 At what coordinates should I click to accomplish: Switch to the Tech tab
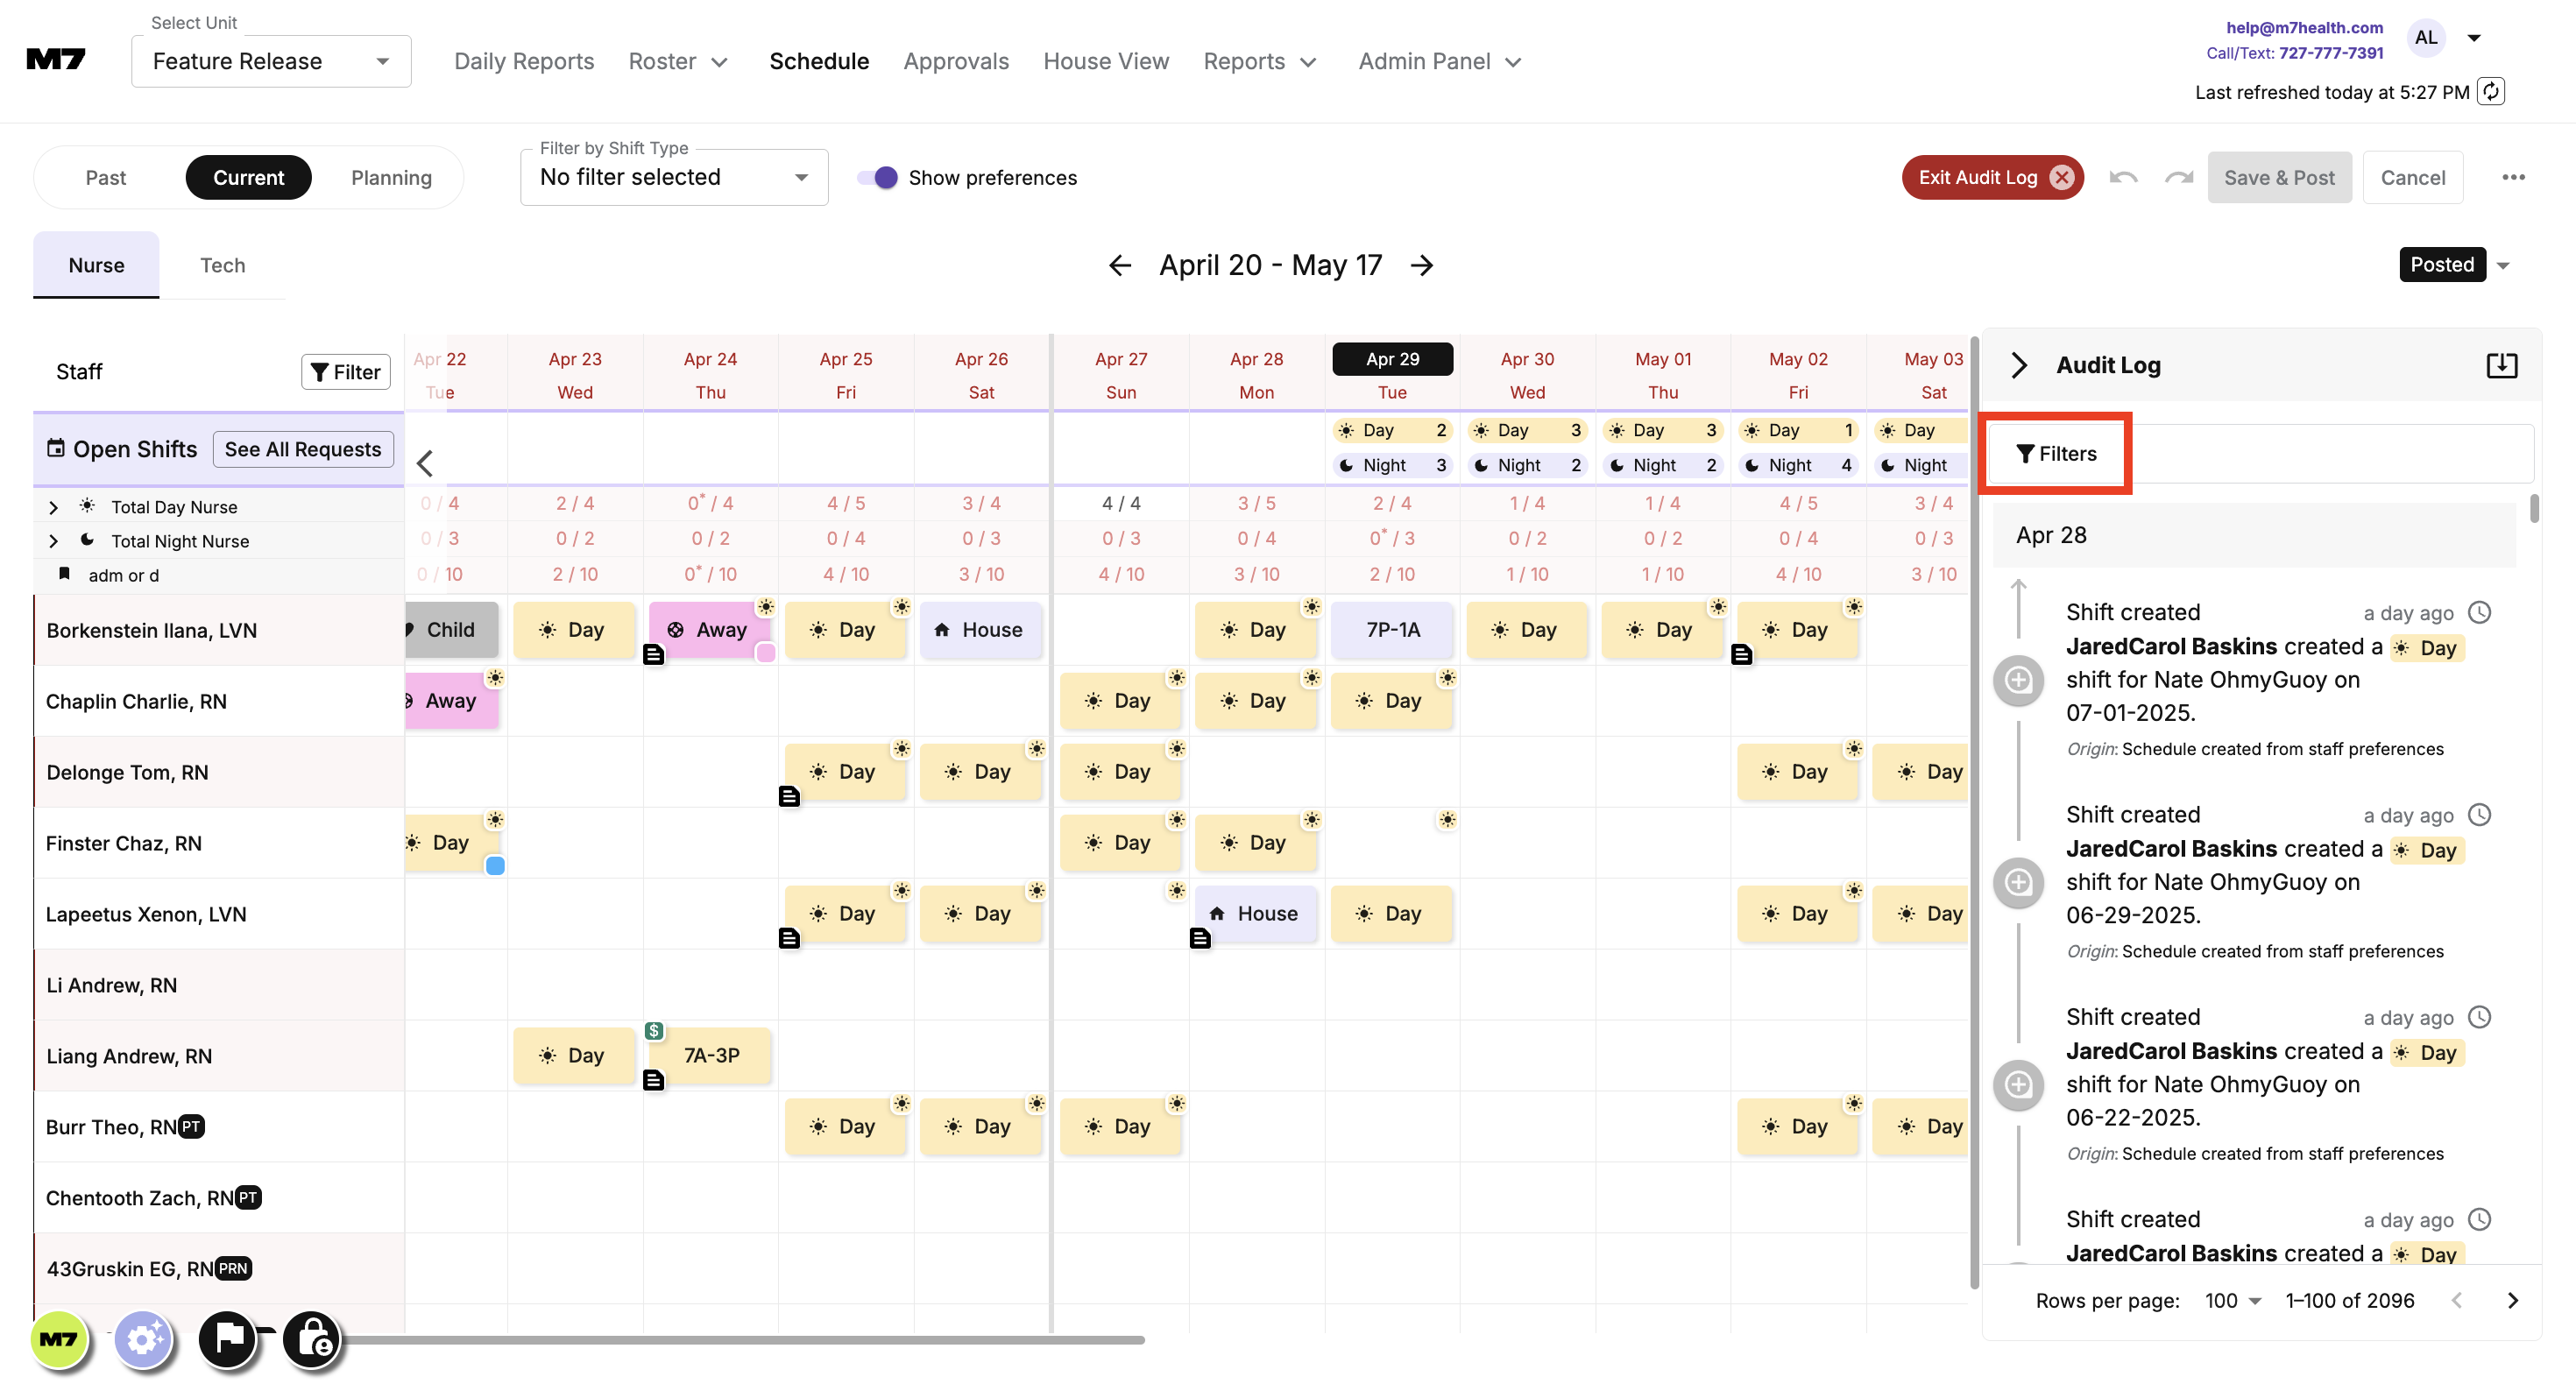point(222,265)
